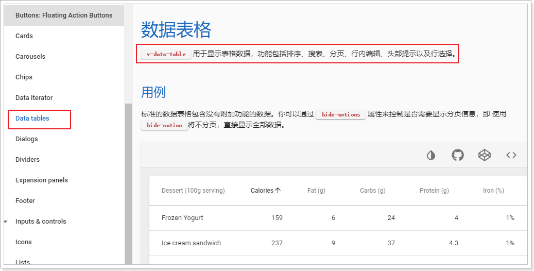Sort table by Fat (g) header

coord(316,191)
